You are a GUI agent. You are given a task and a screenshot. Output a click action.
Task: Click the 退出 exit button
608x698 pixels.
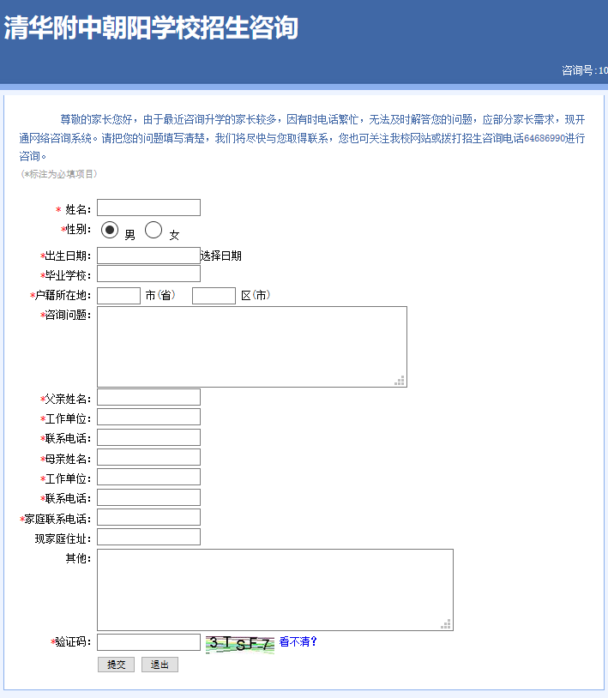[x=160, y=665]
